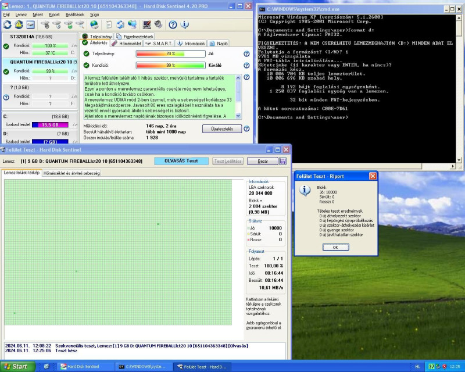The image size is (465, 372).
Task: Open the Nézet menu
Action: coord(38,15)
